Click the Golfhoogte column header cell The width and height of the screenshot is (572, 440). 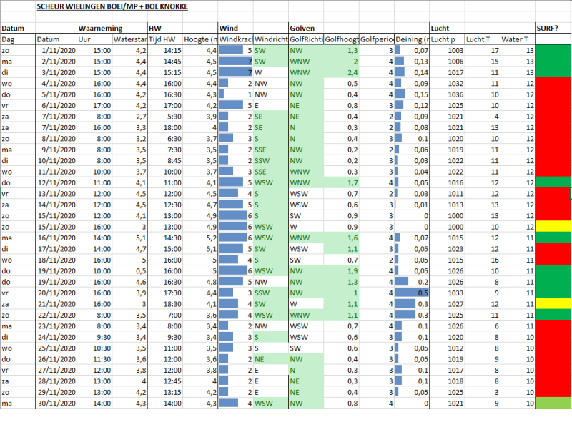point(341,39)
